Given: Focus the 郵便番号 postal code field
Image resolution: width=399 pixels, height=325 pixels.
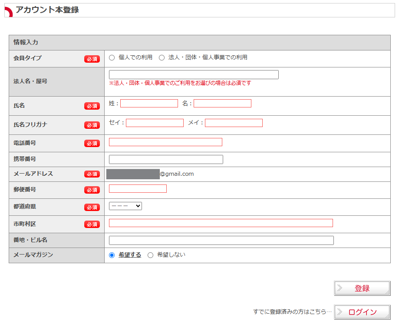Looking at the screenshot, I should [x=138, y=189].
